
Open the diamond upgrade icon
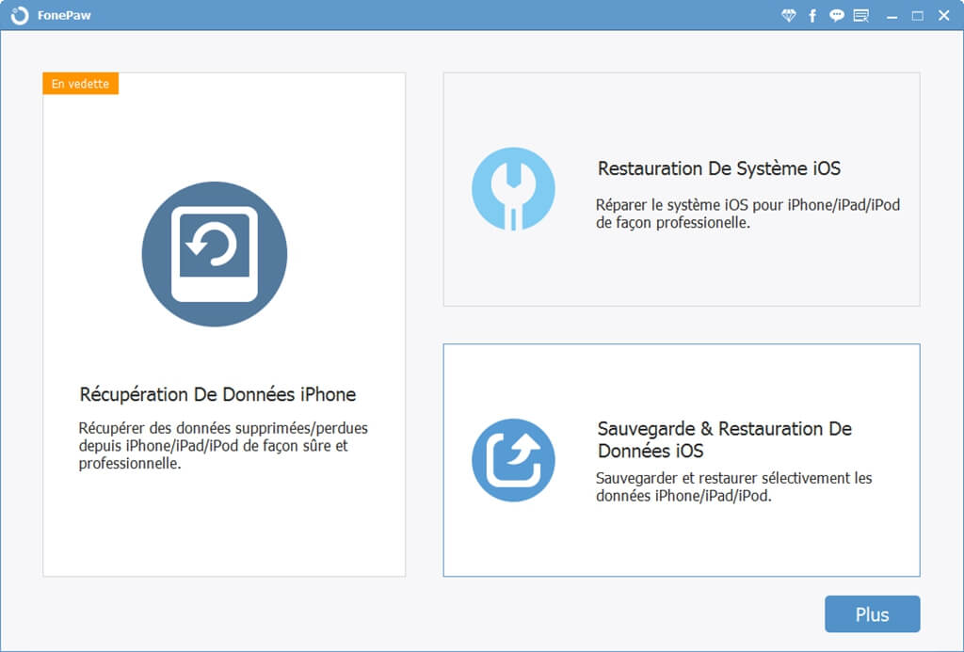point(788,15)
